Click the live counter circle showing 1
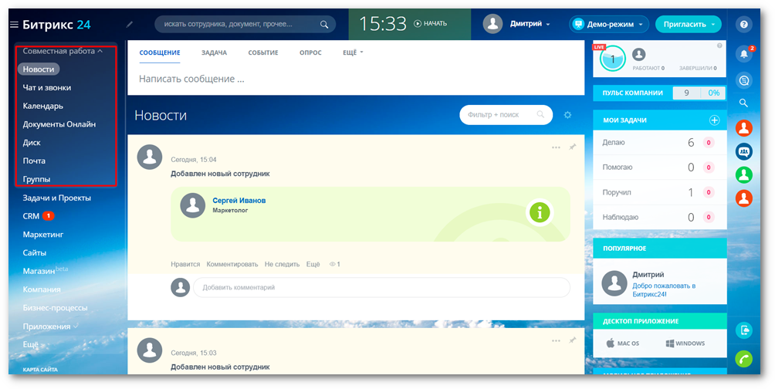 pos(613,59)
